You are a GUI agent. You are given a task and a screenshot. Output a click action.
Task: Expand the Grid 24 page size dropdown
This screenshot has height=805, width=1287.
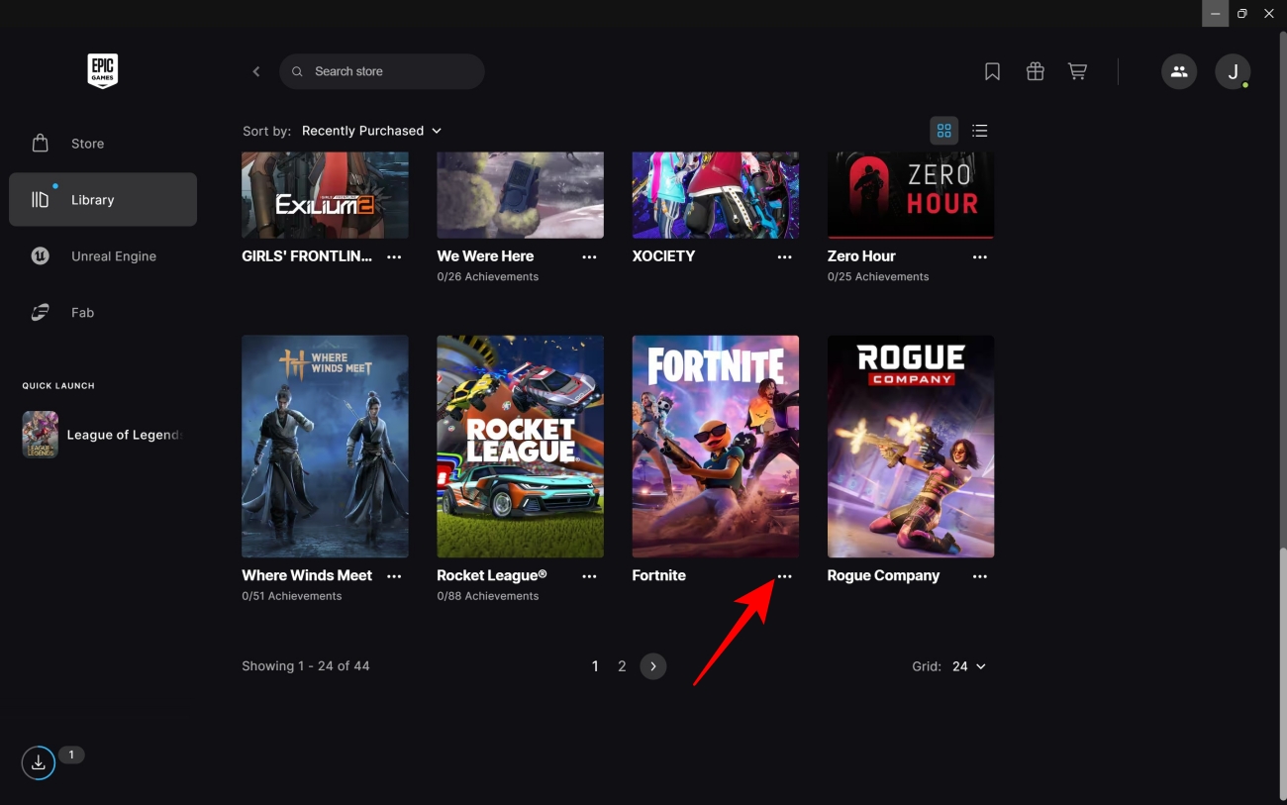pyautogui.click(x=969, y=666)
